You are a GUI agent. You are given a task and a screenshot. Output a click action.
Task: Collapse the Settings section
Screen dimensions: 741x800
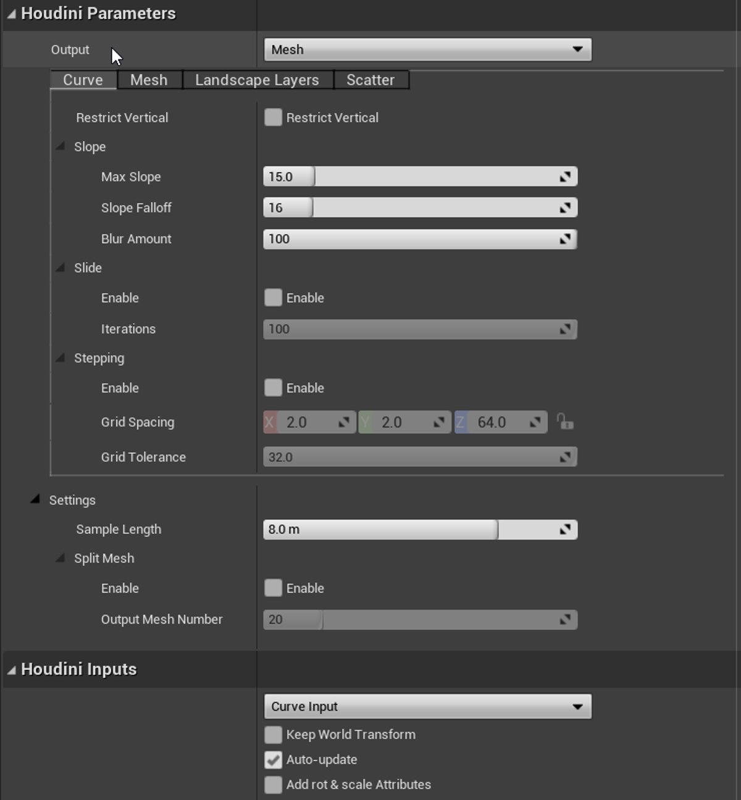click(x=35, y=499)
